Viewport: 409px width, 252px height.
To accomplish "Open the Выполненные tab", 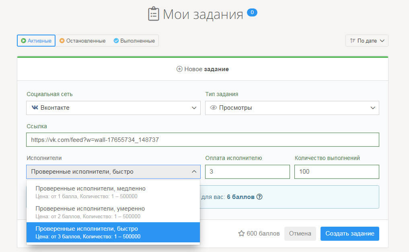I will pos(134,41).
